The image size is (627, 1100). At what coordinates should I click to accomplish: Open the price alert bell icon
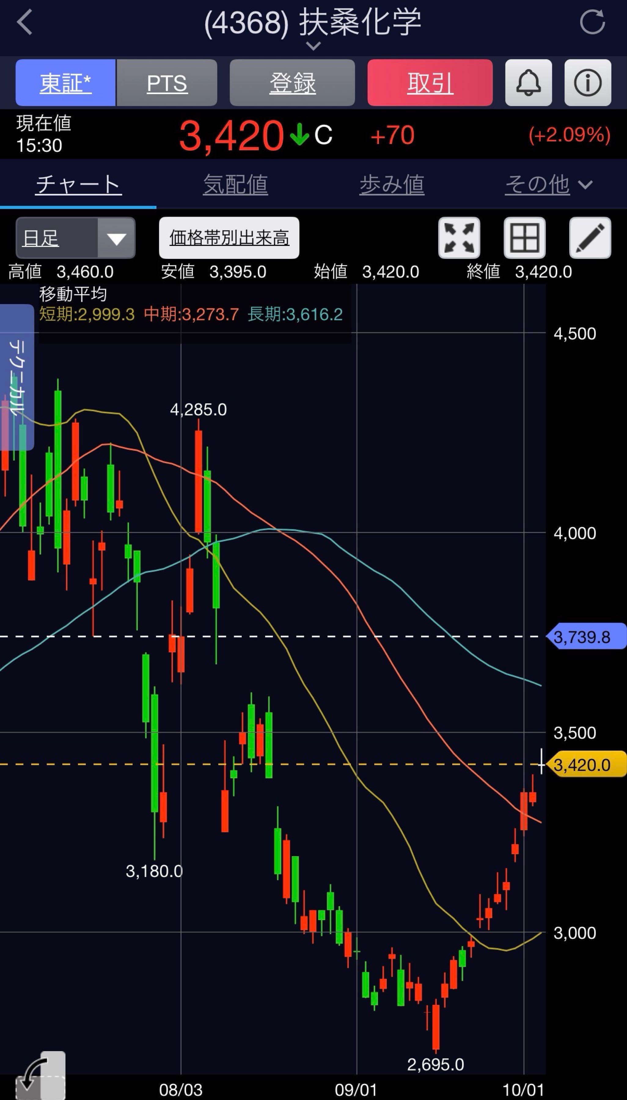[x=528, y=83]
